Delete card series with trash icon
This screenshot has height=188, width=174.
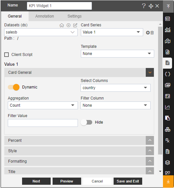[x=152, y=33]
